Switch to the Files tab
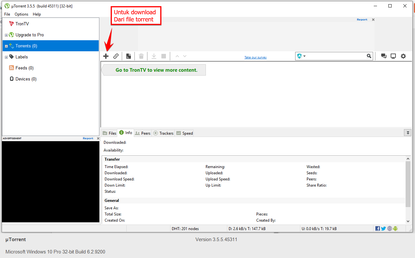 tap(109, 133)
